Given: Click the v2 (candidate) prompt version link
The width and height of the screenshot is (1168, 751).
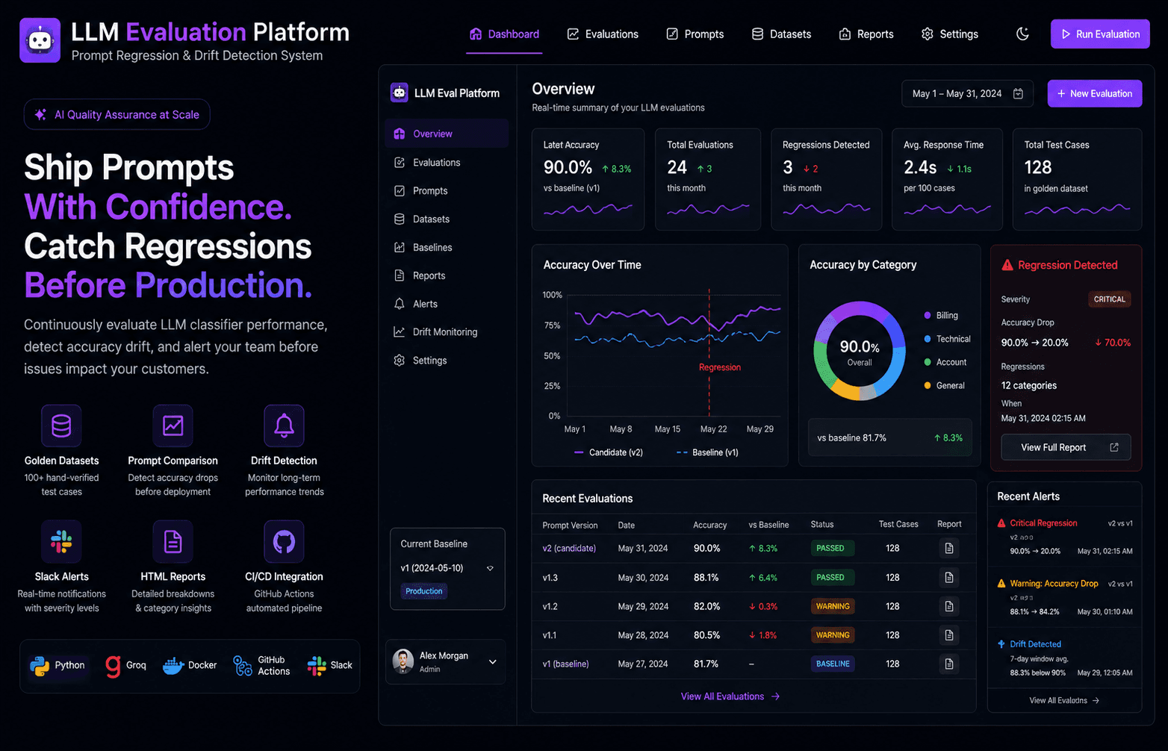Looking at the screenshot, I should [569, 549].
